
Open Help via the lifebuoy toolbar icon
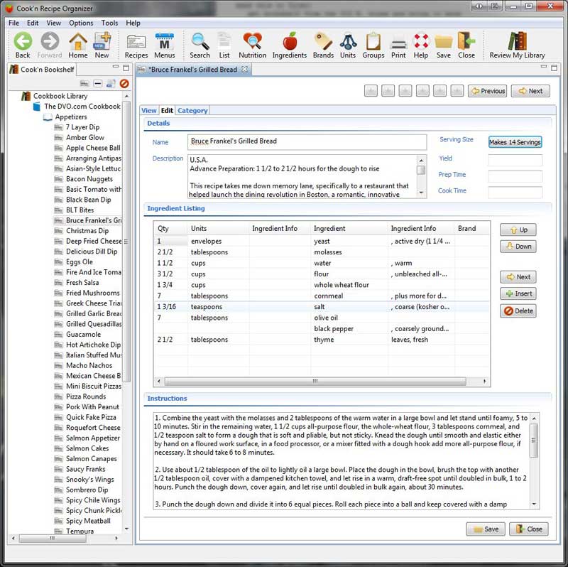pos(421,45)
